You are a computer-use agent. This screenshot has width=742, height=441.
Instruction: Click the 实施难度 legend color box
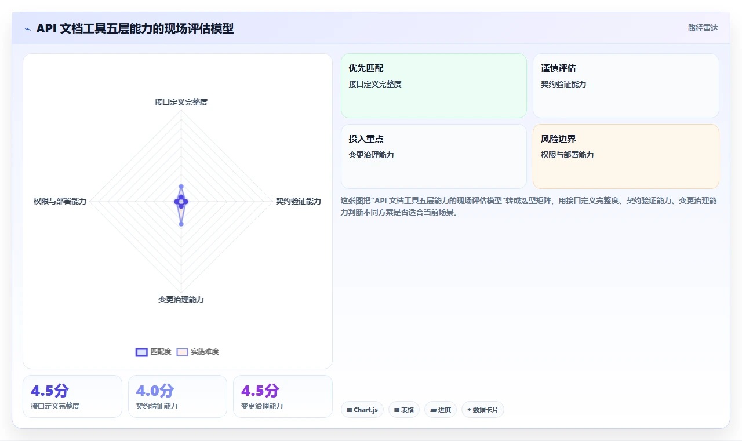pos(182,352)
